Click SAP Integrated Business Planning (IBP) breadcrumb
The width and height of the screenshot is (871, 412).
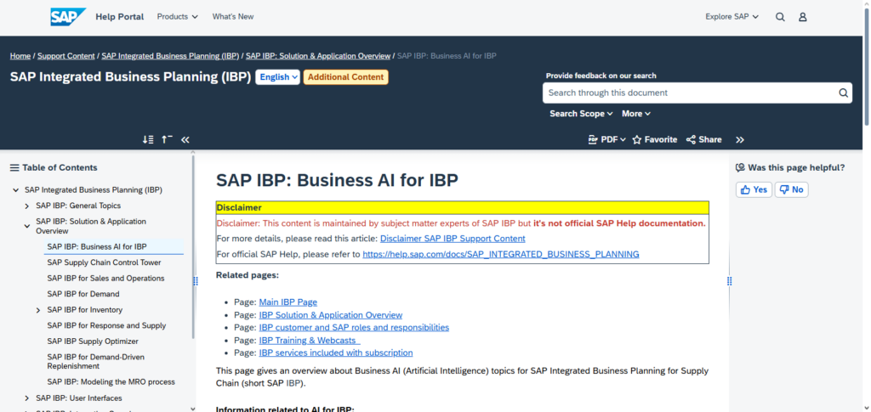point(170,56)
